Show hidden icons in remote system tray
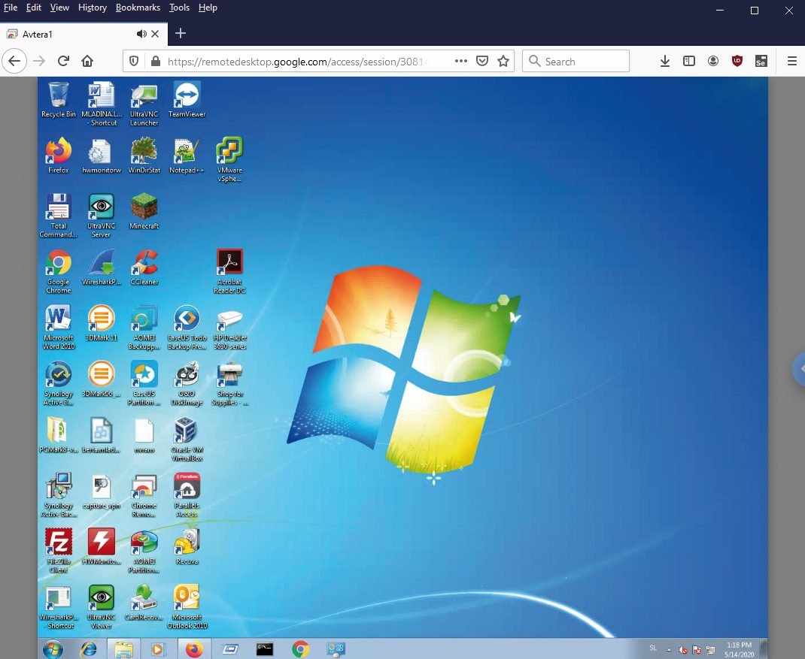Image resolution: width=805 pixels, height=659 pixels. point(669,649)
